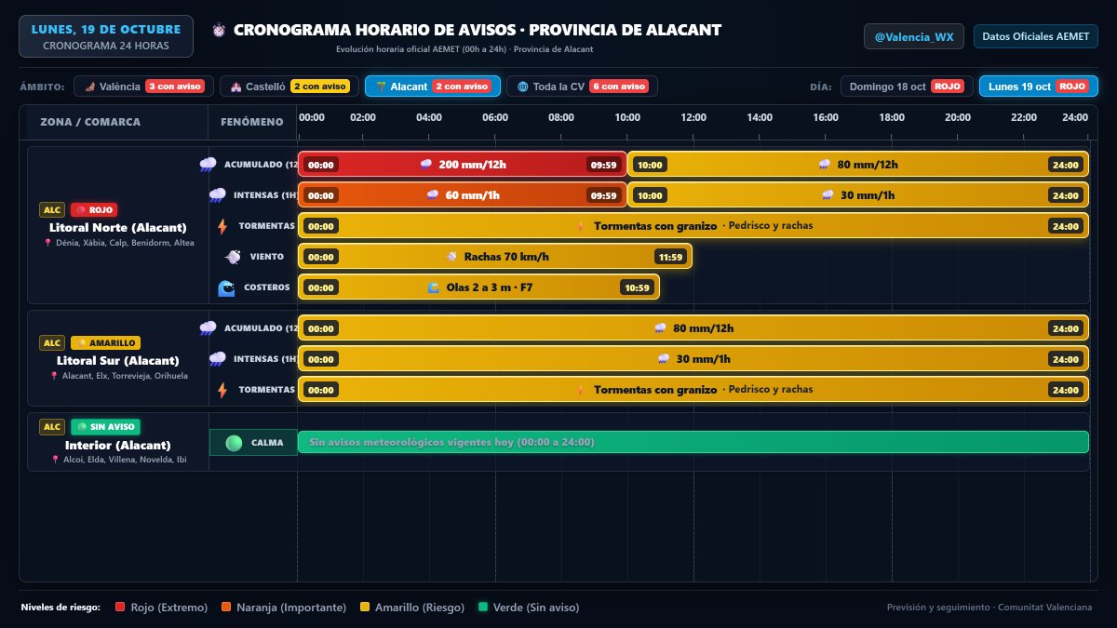Click the Verde (Sin aviso) legend swatch
Screen dimensions: 1117x628
pos(482,608)
